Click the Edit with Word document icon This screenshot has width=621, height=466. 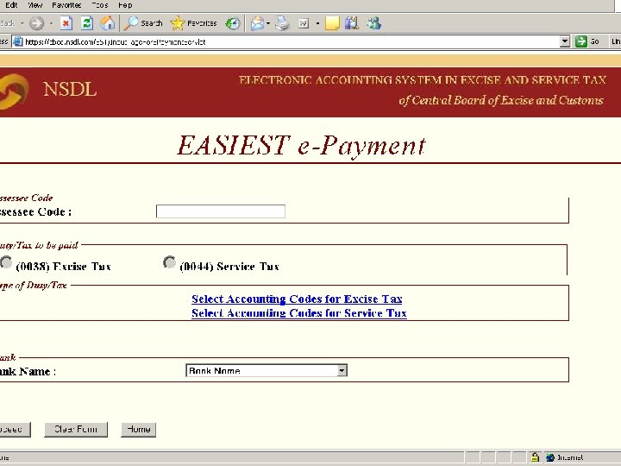coord(304,23)
